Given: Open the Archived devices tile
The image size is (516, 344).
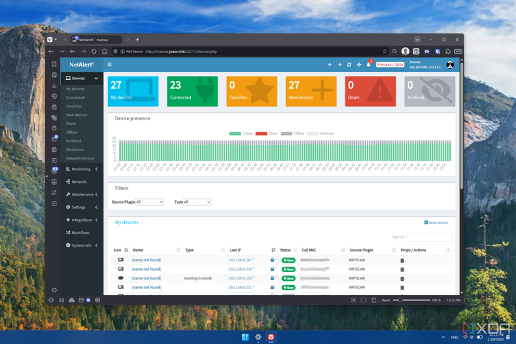Looking at the screenshot, I should 430,91.
